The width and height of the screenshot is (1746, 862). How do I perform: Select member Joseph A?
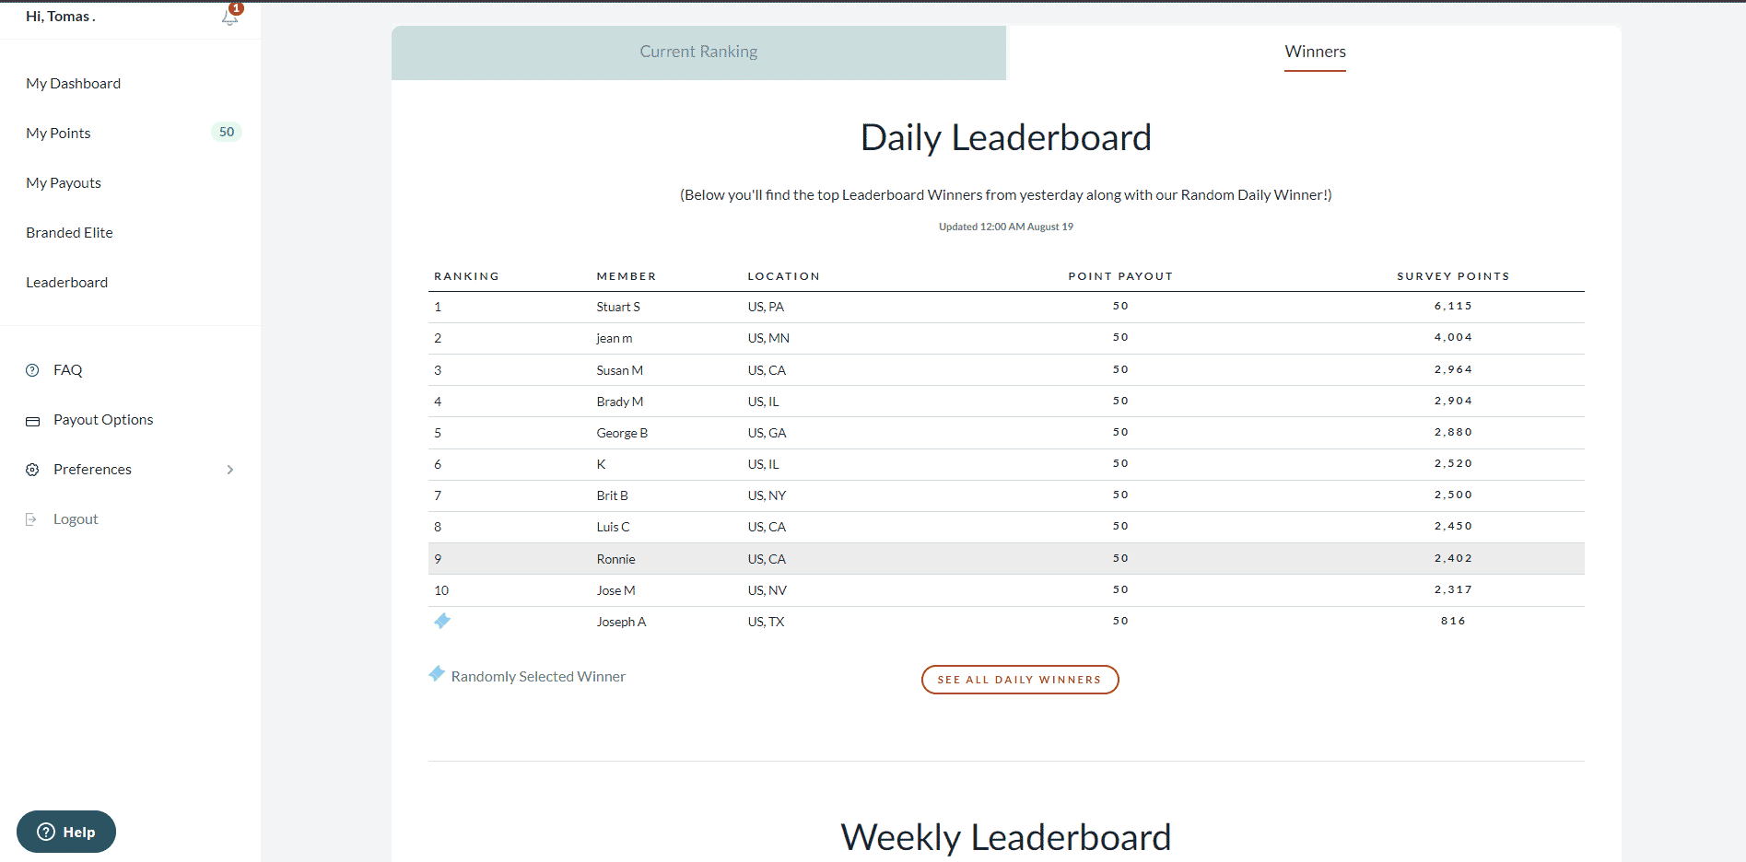point(621,623)
